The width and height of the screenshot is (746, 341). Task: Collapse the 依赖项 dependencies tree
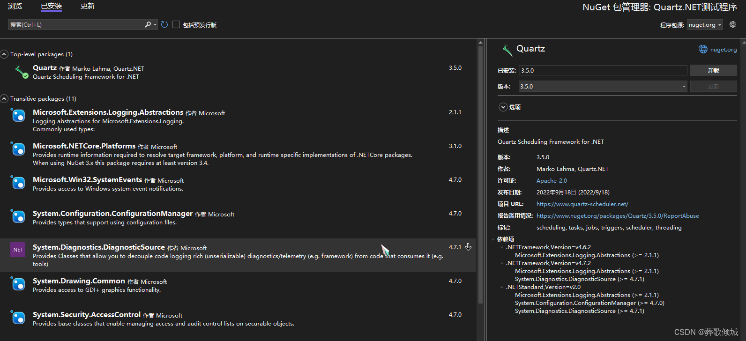coord(493,239)
